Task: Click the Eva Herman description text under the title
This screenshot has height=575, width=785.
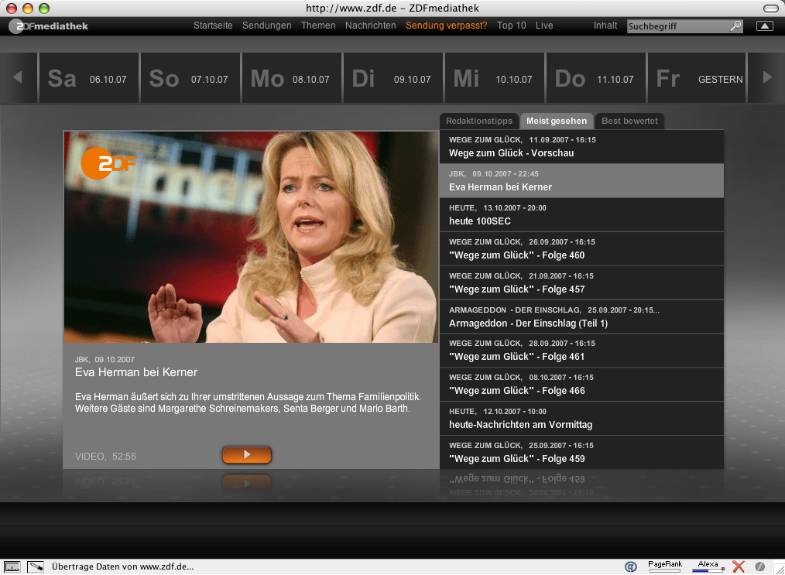Action: [248, 403]
